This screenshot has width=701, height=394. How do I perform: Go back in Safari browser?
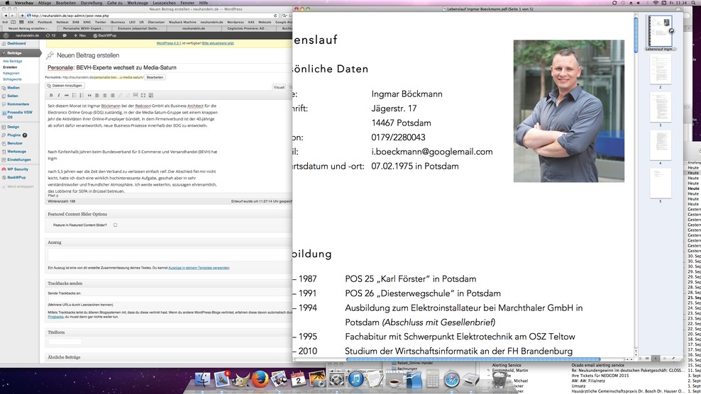click(6, 16)
